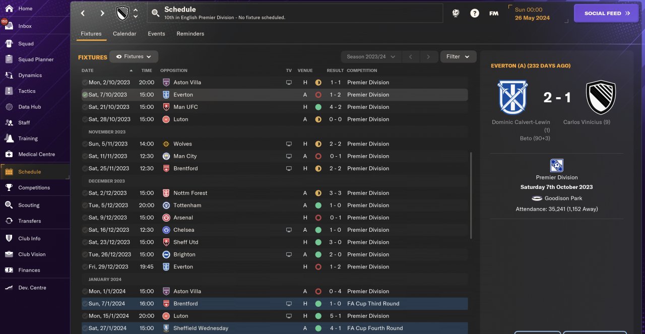
Task: Click the Data Hub icon
Action: (9, 107)
